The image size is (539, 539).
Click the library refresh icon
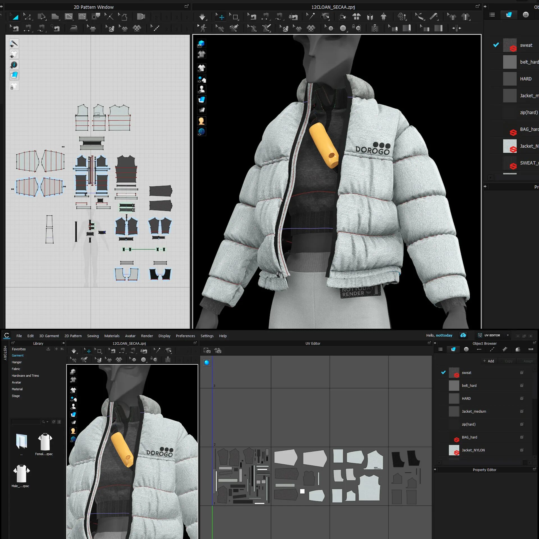click(54, 422)
